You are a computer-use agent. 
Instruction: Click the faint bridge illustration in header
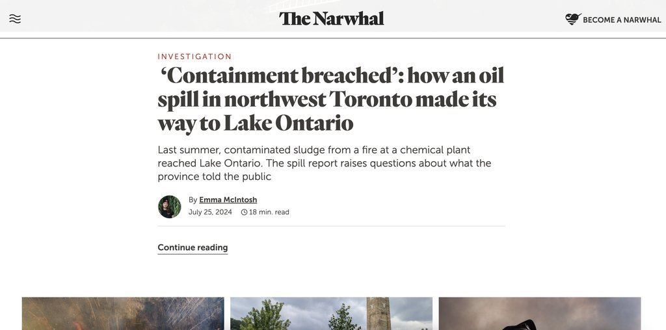304,5
